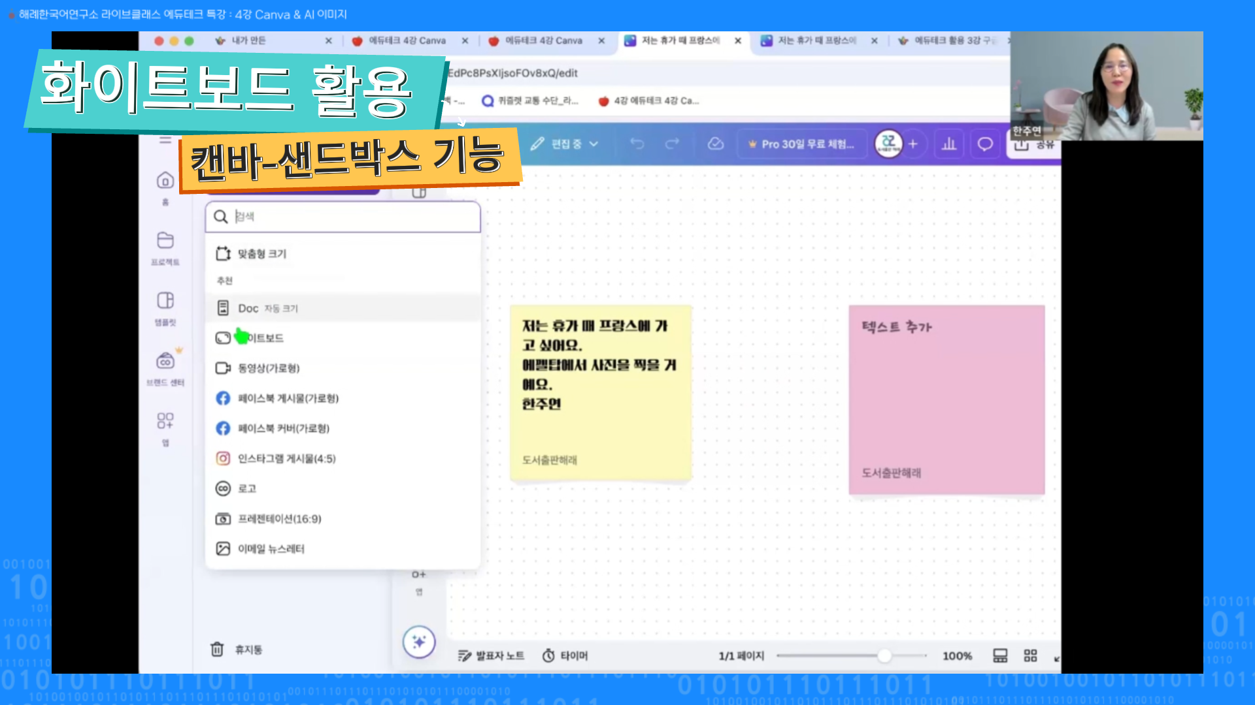Click the search field in design type panel
The image size is (1255, 705).
(343, 217)
